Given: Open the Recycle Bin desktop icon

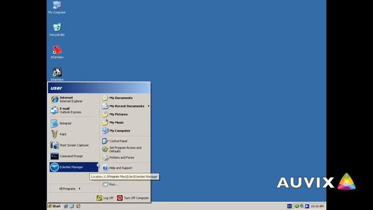Looking at the screenshot, I should point(57,30).
